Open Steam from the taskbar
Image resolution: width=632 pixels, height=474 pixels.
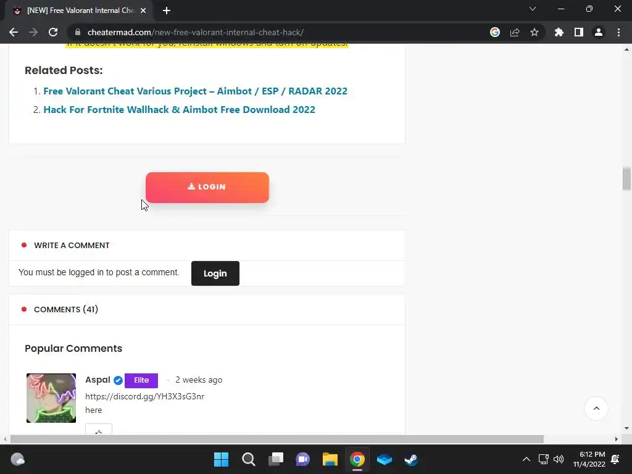[x=411, y=459]
